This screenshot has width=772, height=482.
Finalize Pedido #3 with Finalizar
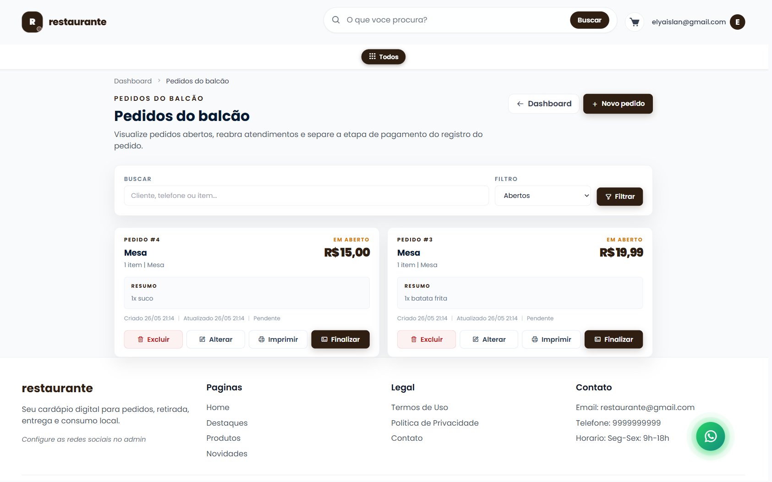(613, 340)
